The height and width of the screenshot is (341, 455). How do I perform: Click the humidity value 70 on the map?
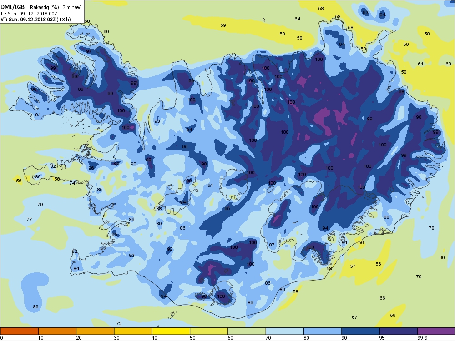(419, 276)
